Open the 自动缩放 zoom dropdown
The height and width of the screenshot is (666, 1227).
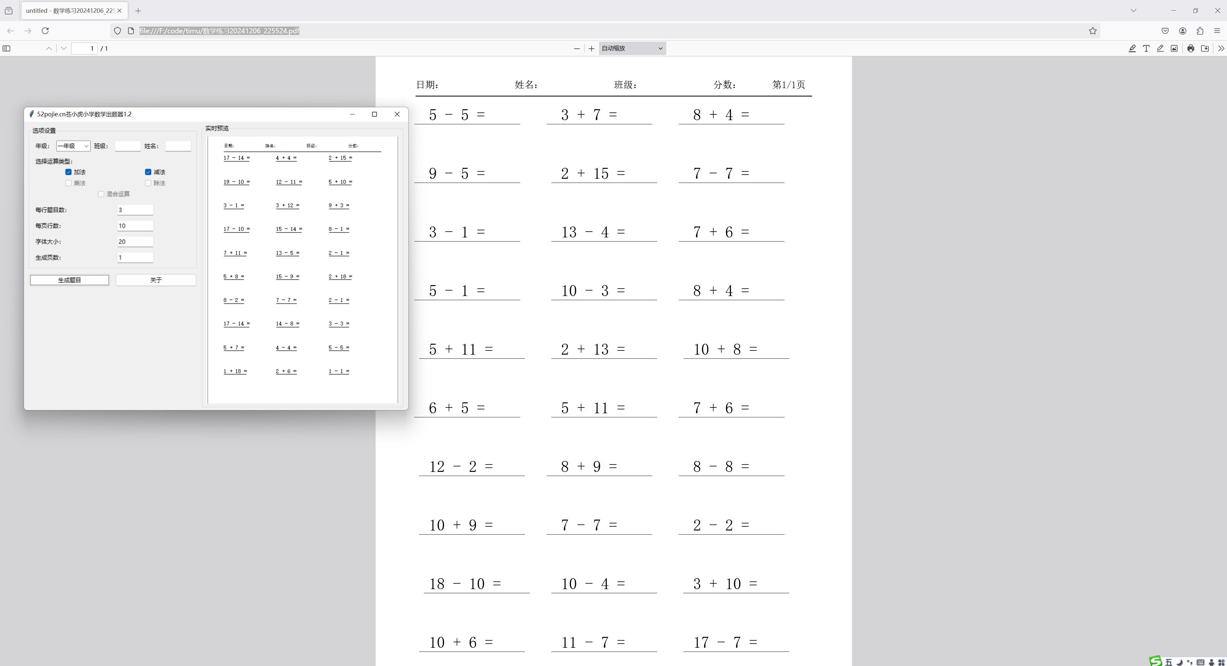pyautogui.click(x=632, y=48)
